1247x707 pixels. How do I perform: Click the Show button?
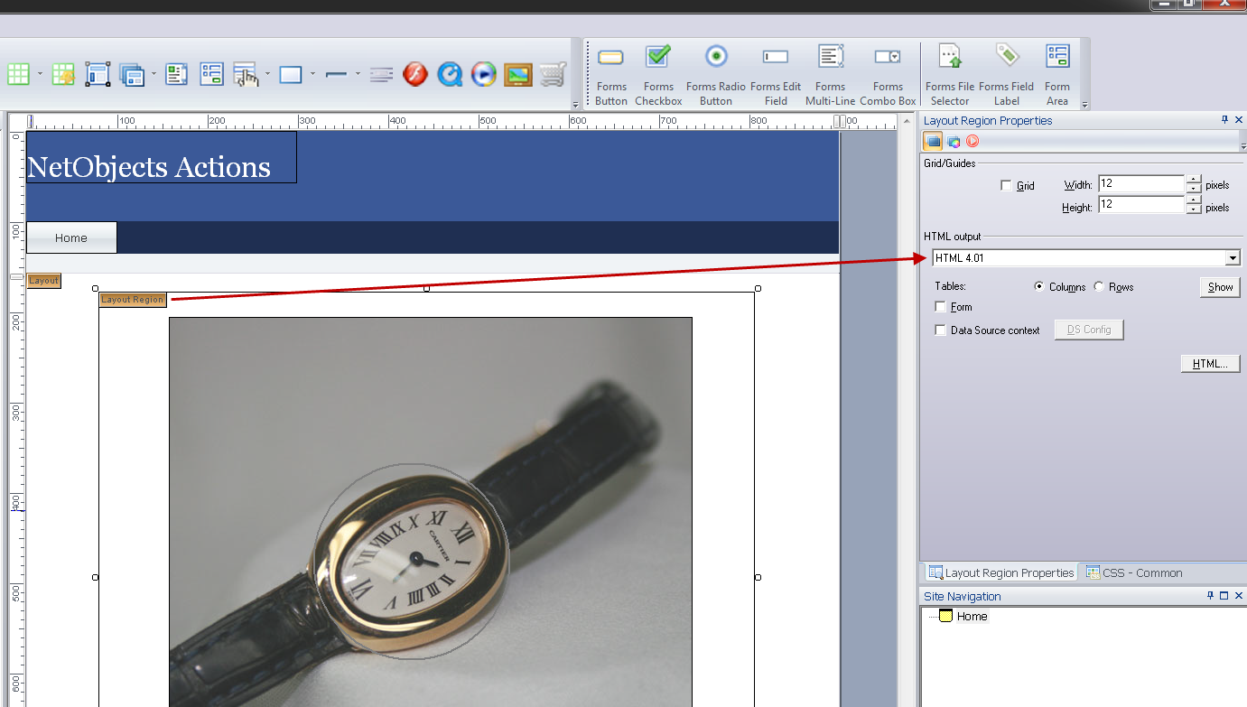point(1220,287)
